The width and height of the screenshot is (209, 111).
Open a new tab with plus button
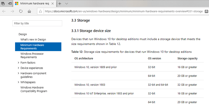click(60, 4)
